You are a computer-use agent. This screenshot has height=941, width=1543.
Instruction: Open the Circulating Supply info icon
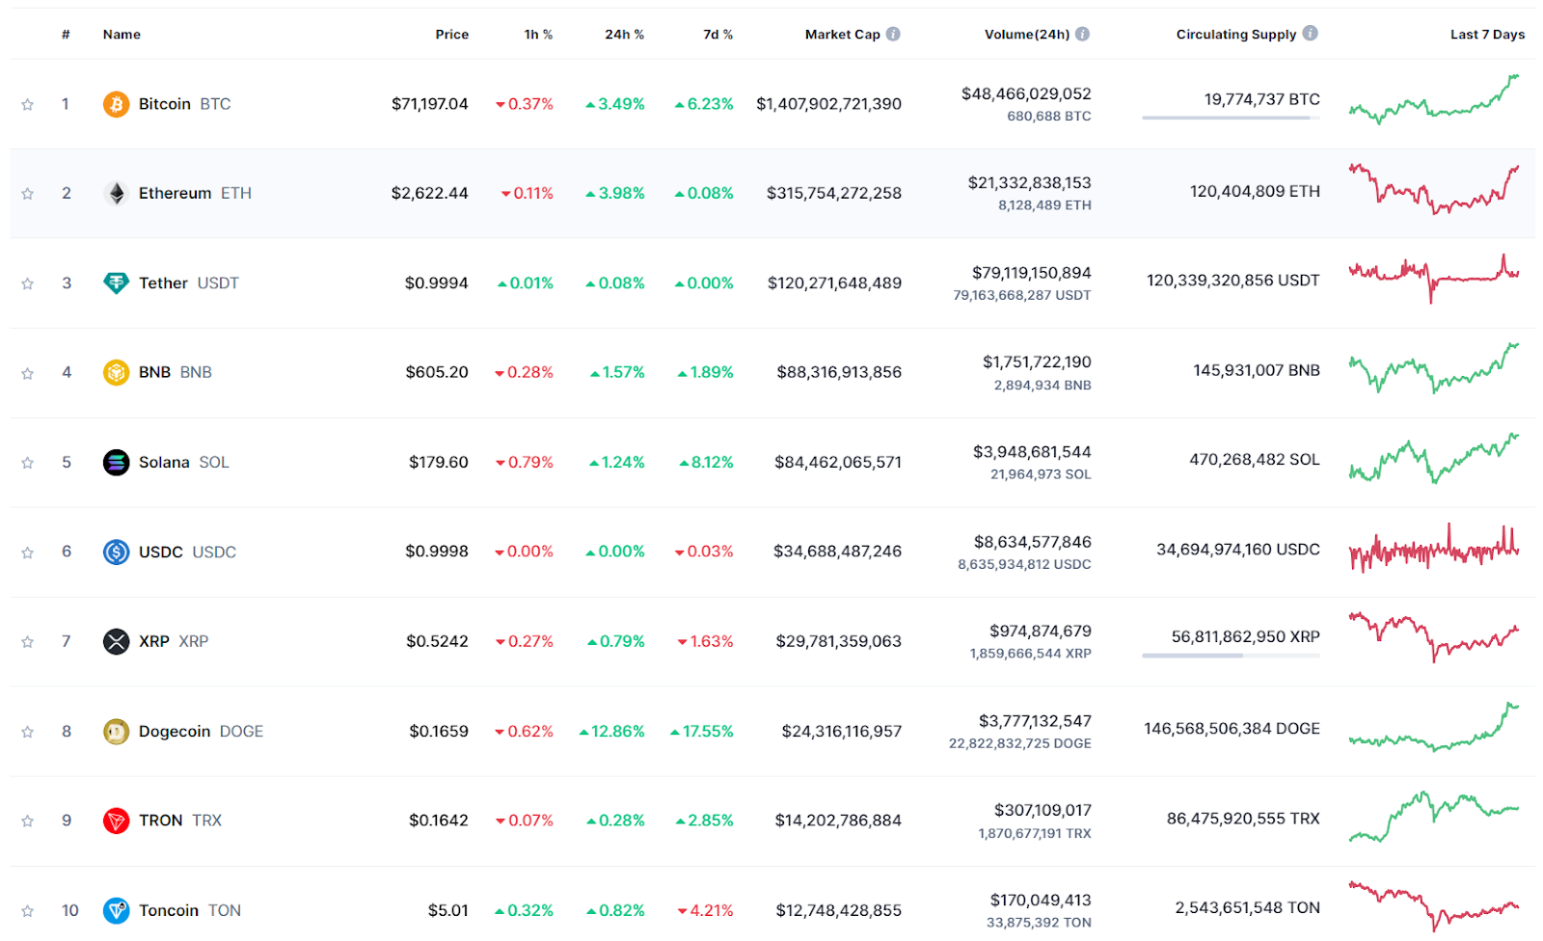(1310, 33)
